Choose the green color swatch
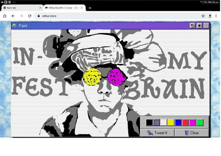The image size is (221, 156). [200, 122]
